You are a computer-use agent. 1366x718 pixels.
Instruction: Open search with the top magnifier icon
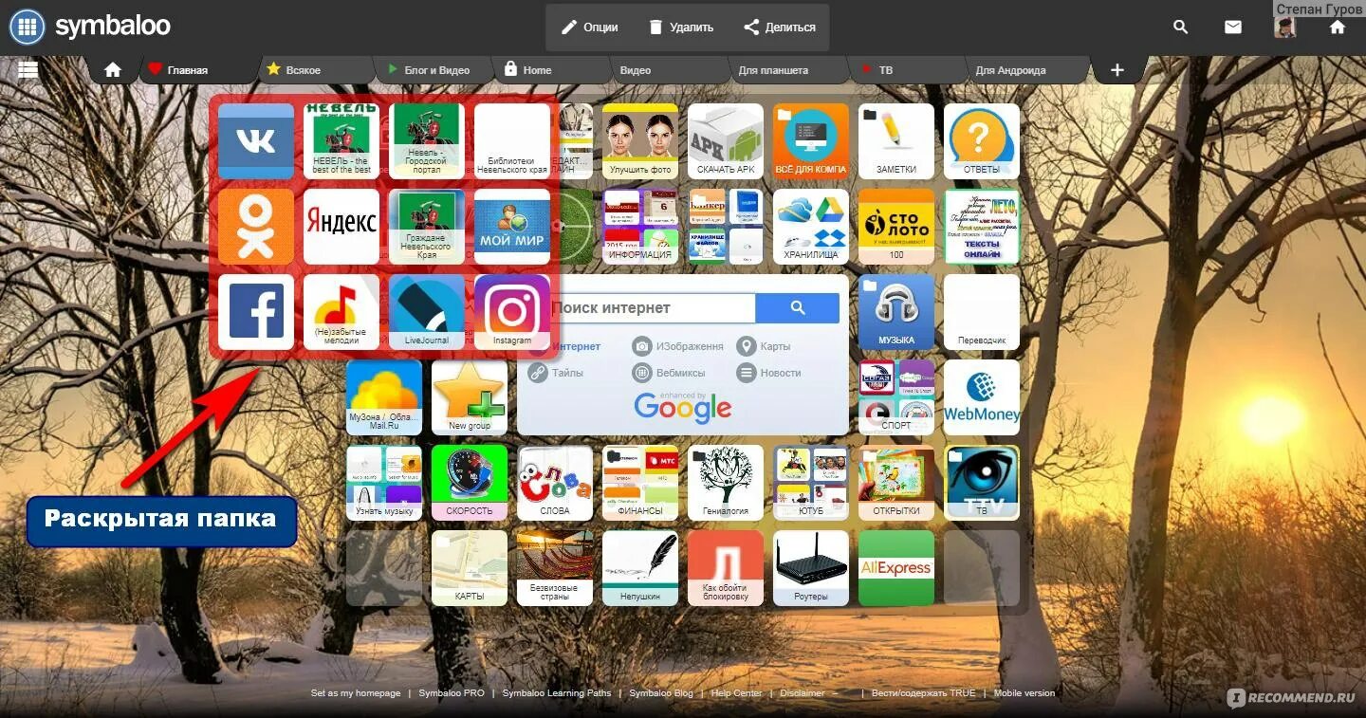coord(1181,28)
